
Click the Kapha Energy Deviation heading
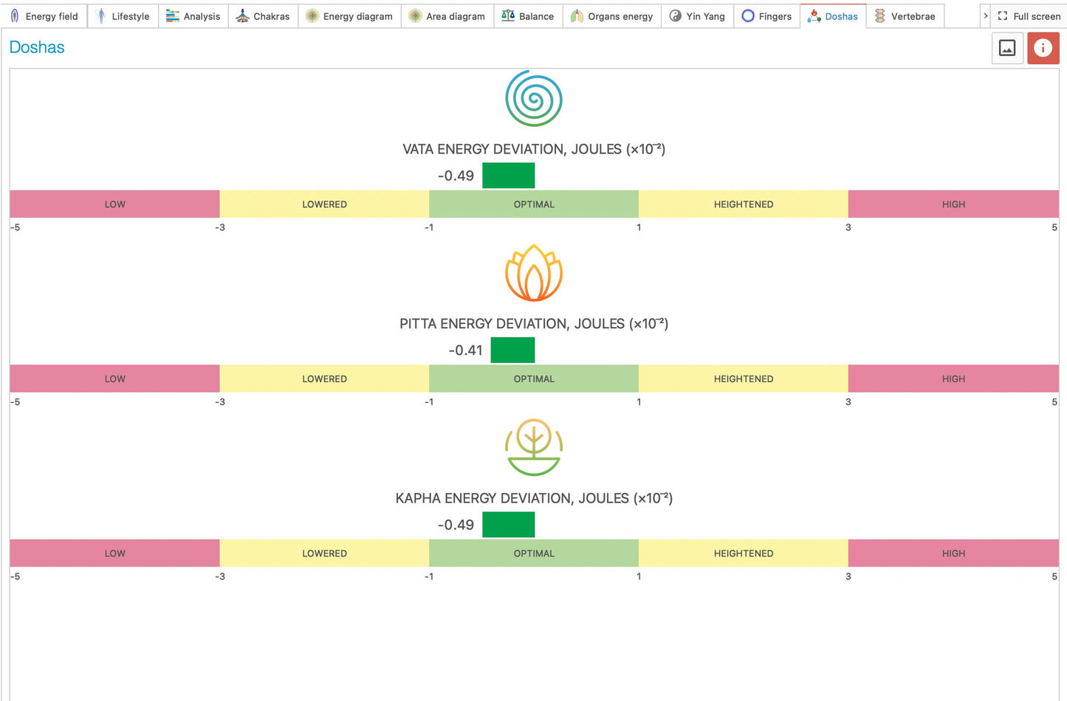pyautogui.click(x=534, y=498)
